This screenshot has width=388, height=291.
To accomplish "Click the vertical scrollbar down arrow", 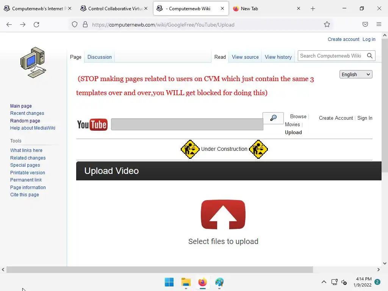I will 385,263.
